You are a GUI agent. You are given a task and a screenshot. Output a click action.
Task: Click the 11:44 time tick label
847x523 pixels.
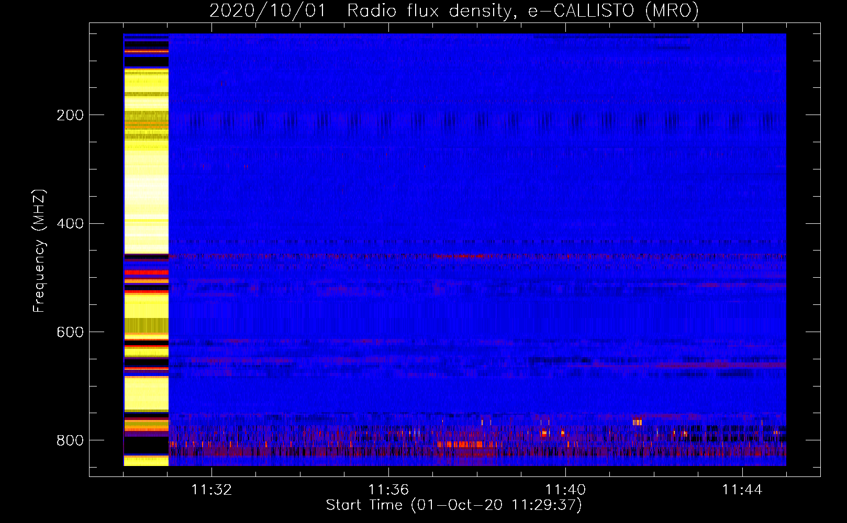click(x=742, y=490)
